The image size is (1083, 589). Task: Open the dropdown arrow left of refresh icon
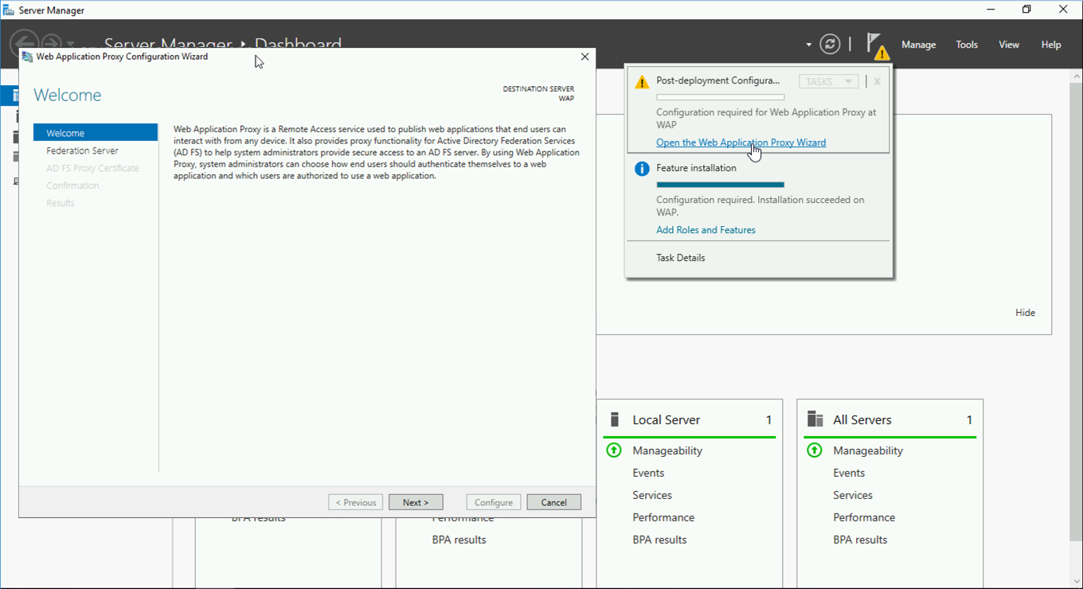point(808,45)
